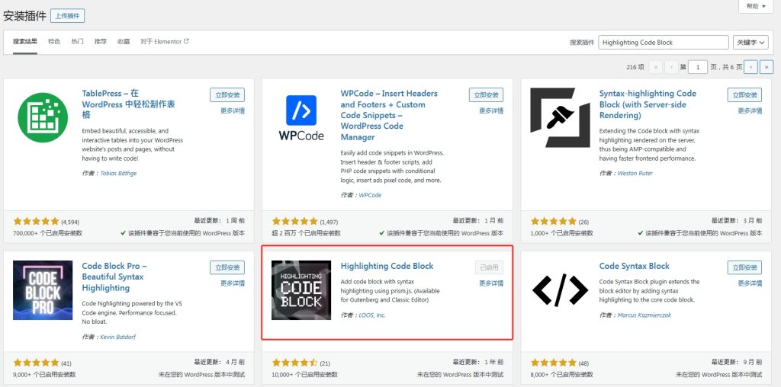Install Syntax-highlighting Code Block plugin
This screenshot has height=387, width=781.
(x=744, y=95)
